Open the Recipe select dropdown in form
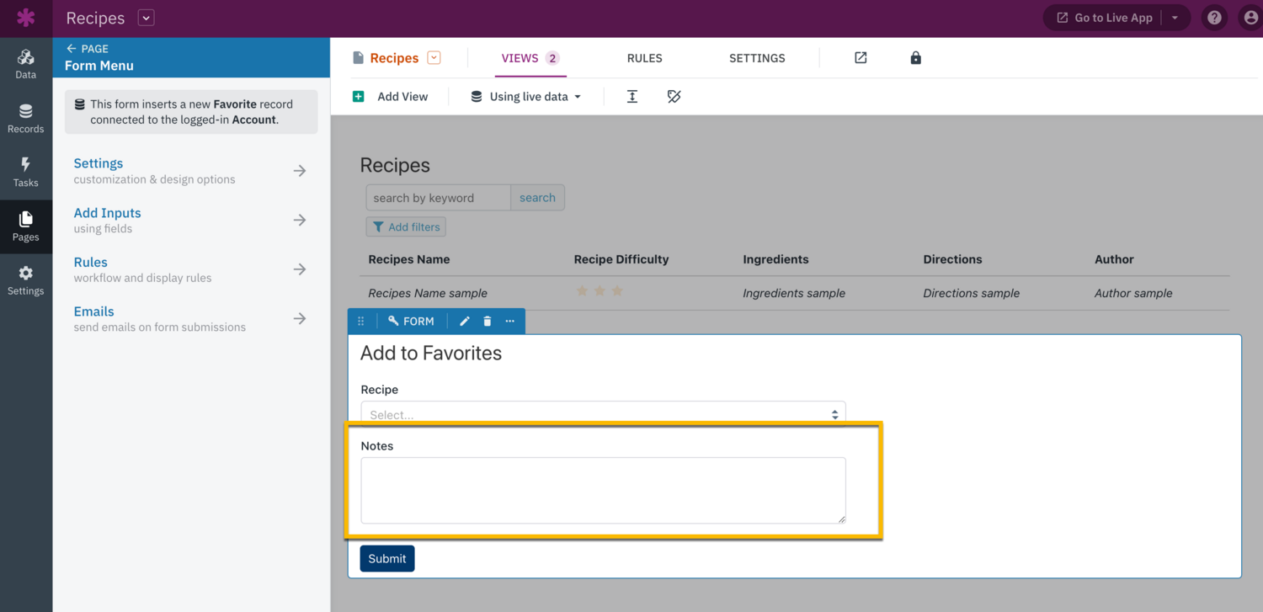The image size is (1263, 612). point(603,413)
